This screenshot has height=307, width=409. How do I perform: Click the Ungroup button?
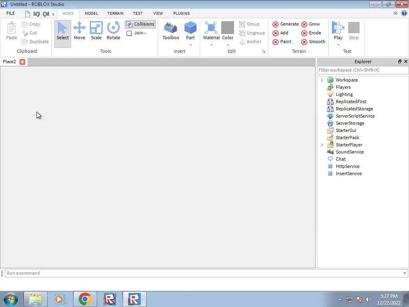[x=252, y=33]
